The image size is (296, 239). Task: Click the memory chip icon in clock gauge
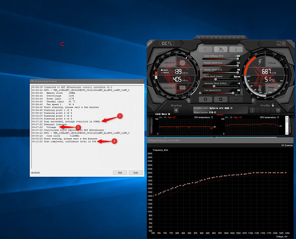click(182, 87)
